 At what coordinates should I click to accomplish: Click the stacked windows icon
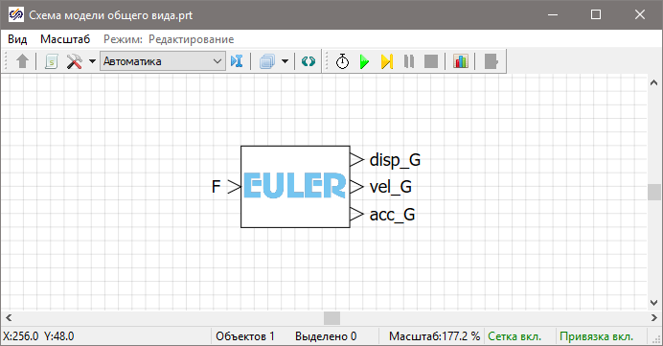pos(267,61)
